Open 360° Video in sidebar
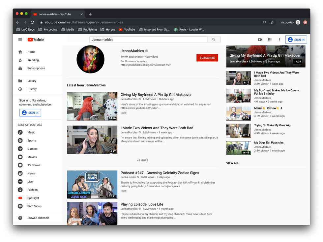Image resolution: width=323 pixels, height=242 pixels. point(34,206)
